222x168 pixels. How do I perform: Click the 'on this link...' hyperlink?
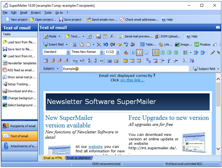point(132,80)
